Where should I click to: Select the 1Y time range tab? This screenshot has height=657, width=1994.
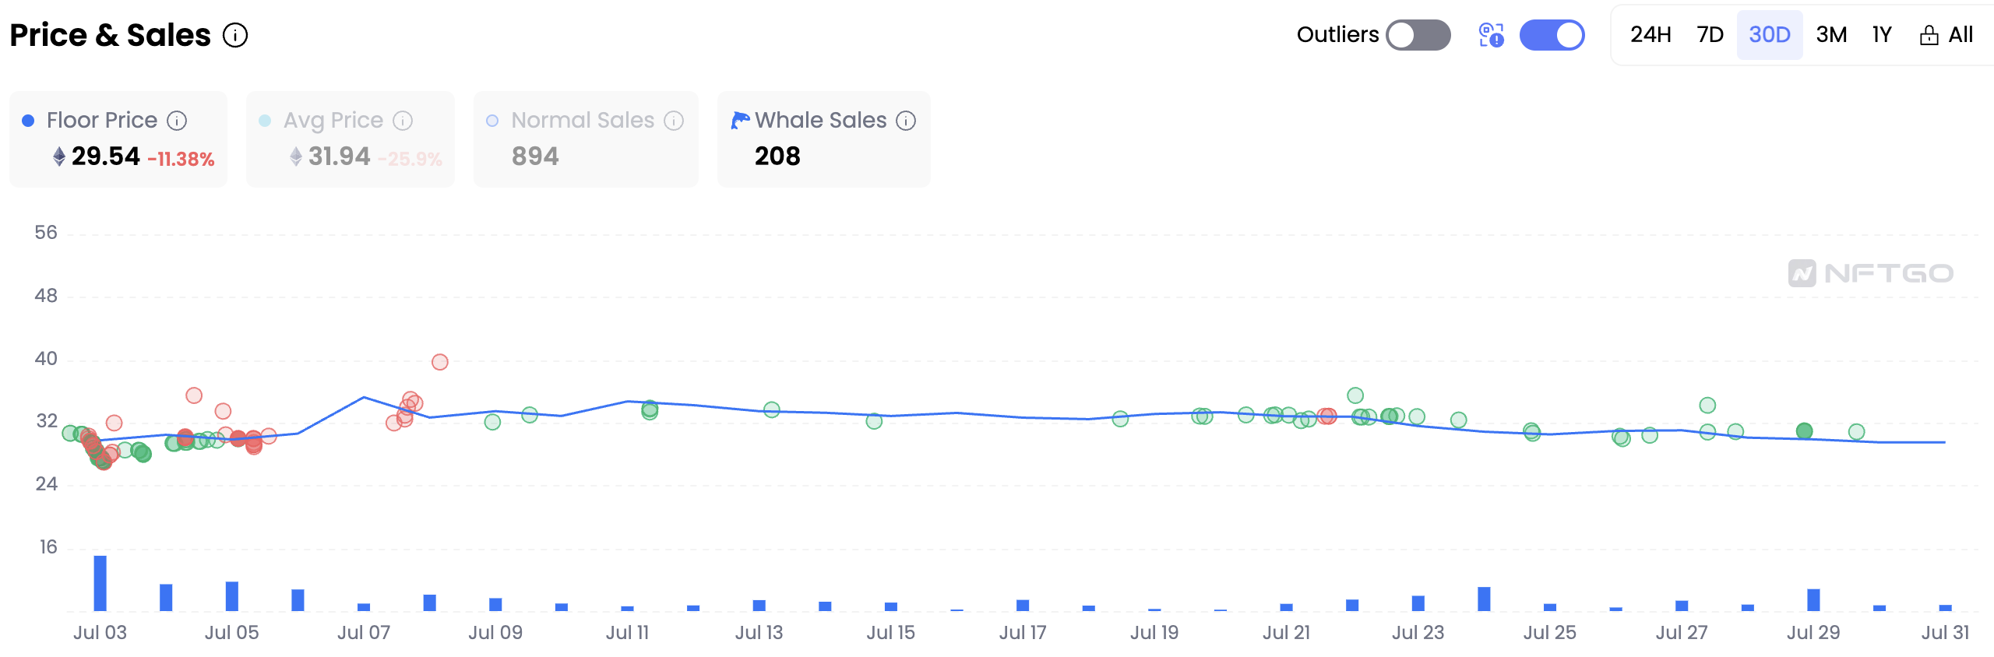coord(1882,35)
